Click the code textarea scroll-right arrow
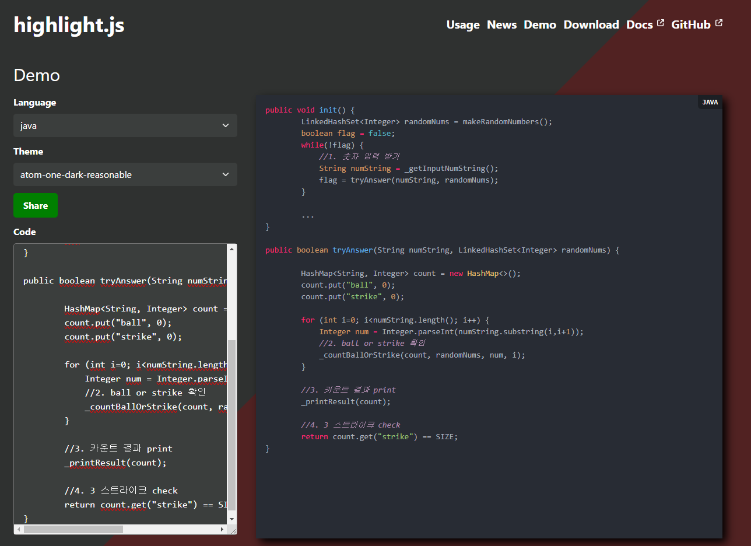751x546 pixels. [x=222, y=529]
